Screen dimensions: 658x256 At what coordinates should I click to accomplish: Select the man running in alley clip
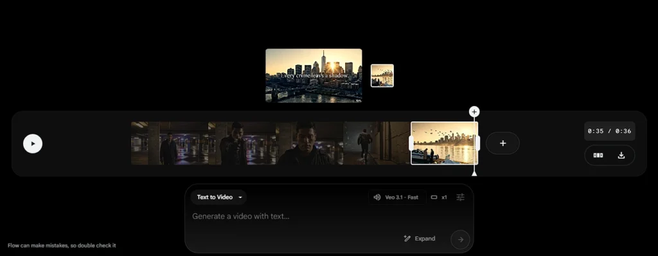[377, 143]
